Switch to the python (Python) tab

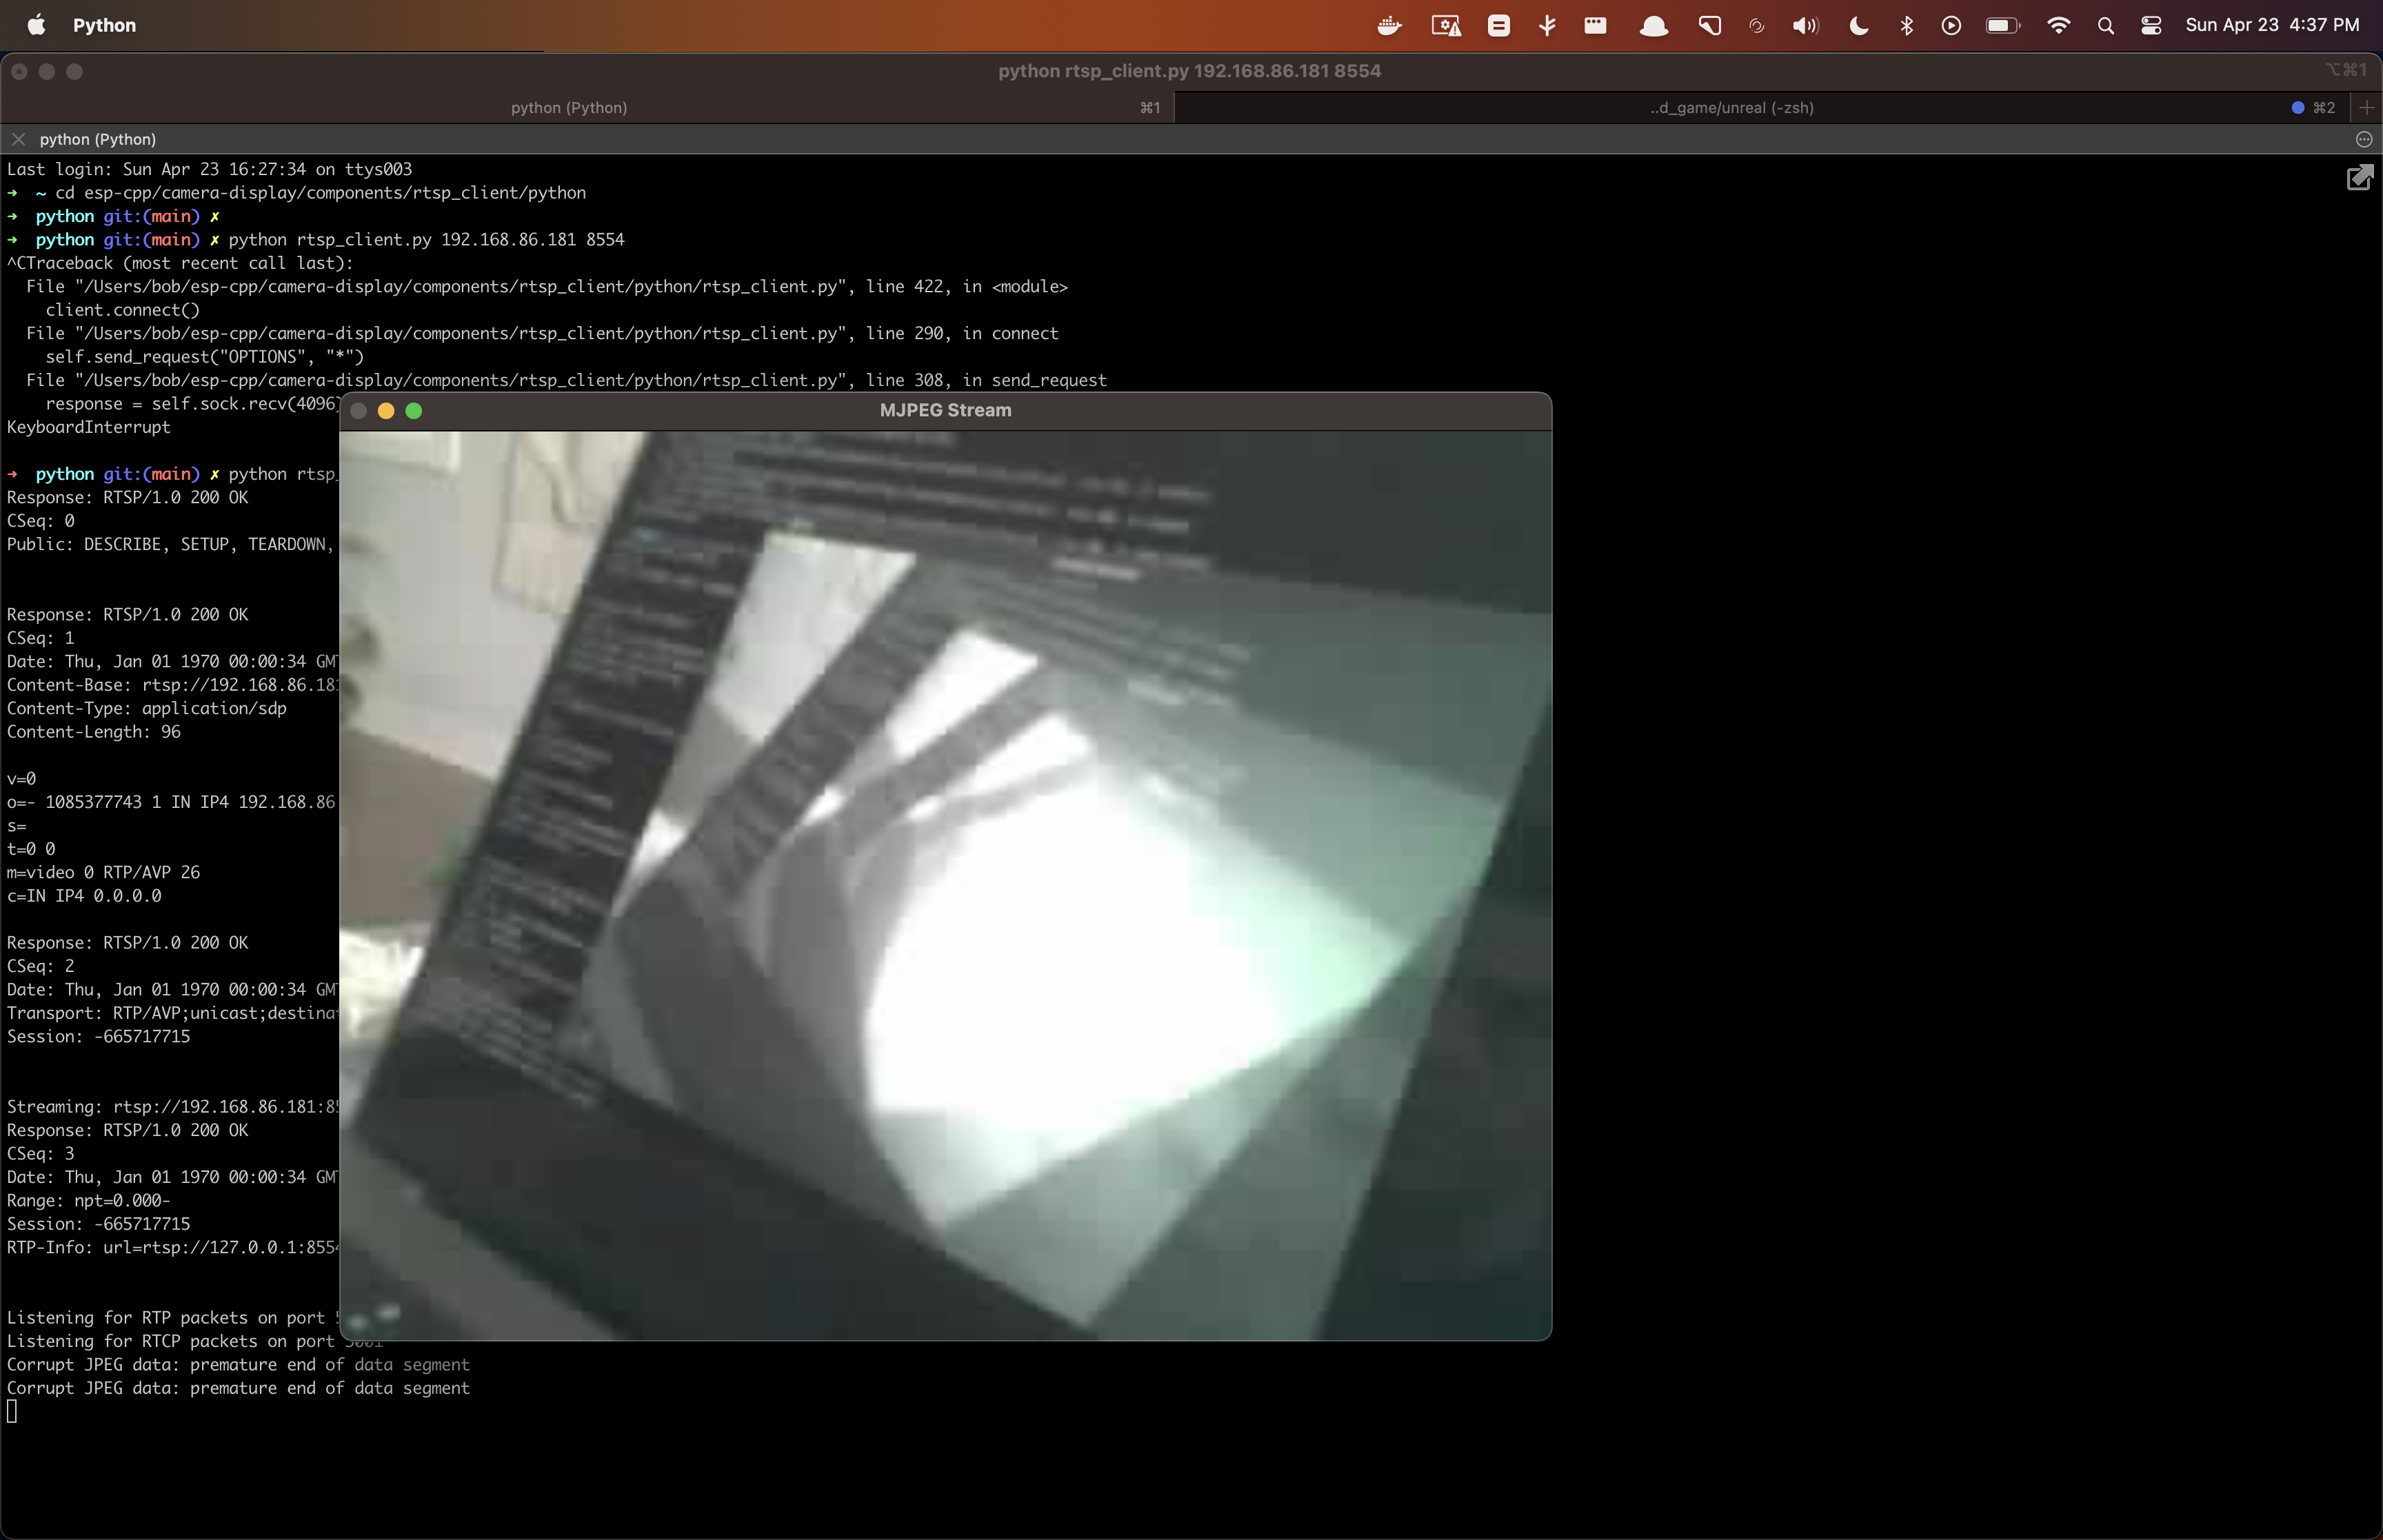(x=569, y=107)
